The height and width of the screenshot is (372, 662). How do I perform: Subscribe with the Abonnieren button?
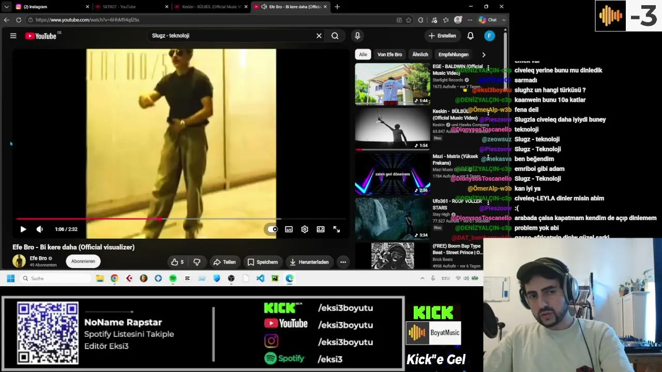(x=83, y=261)
